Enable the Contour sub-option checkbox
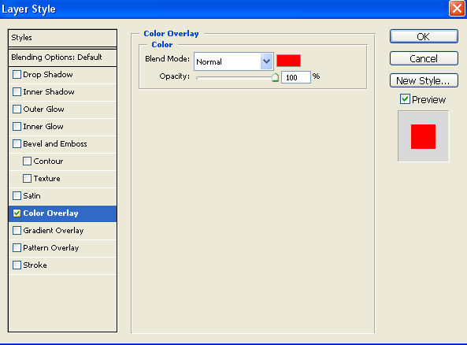This screenshot has height=345, width=467. click(x=27, y=161)
